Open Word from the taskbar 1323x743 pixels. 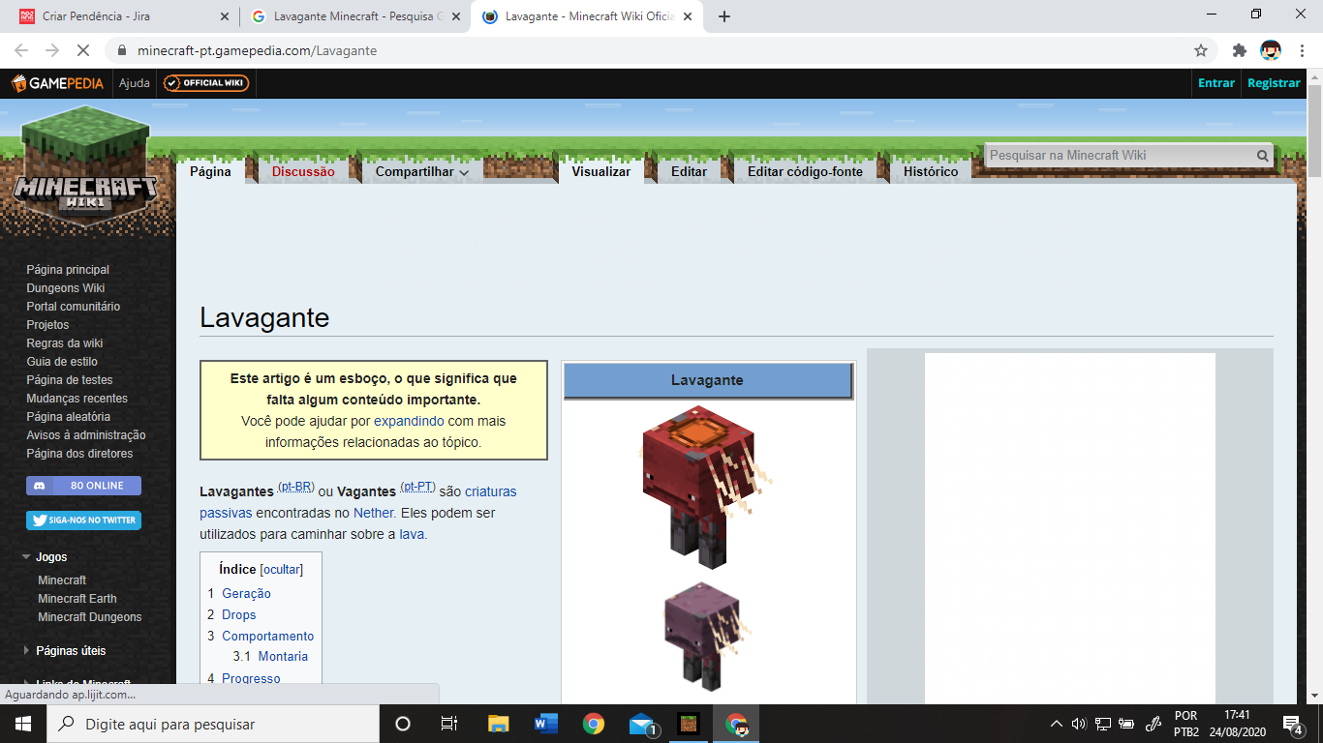point(545,724)
